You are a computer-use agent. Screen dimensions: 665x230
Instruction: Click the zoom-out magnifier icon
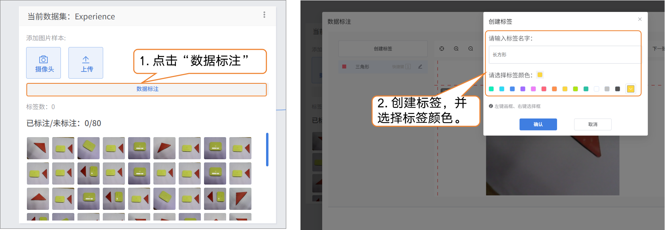(470, 49)
